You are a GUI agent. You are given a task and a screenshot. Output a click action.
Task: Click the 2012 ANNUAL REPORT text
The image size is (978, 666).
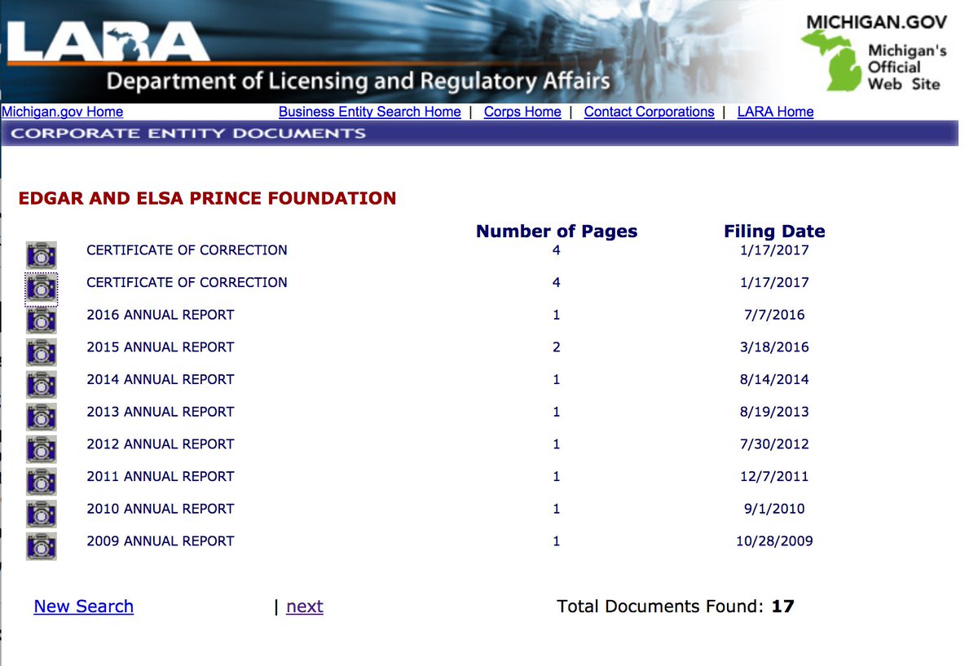161,444
